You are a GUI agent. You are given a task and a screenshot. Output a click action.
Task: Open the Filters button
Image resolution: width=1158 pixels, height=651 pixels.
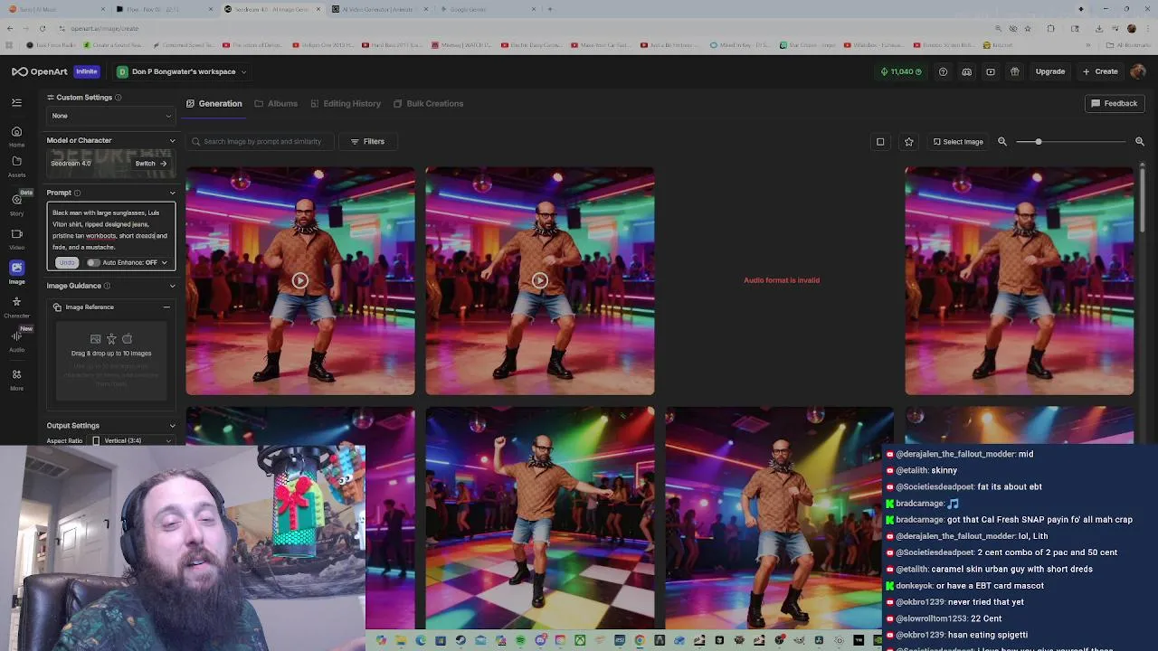[367, 141]
